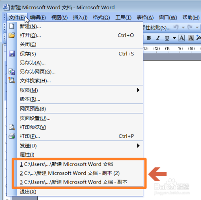Select 退出(X) to exit Word
Viewport: 201px width, 200px height.
coord(75,192)
